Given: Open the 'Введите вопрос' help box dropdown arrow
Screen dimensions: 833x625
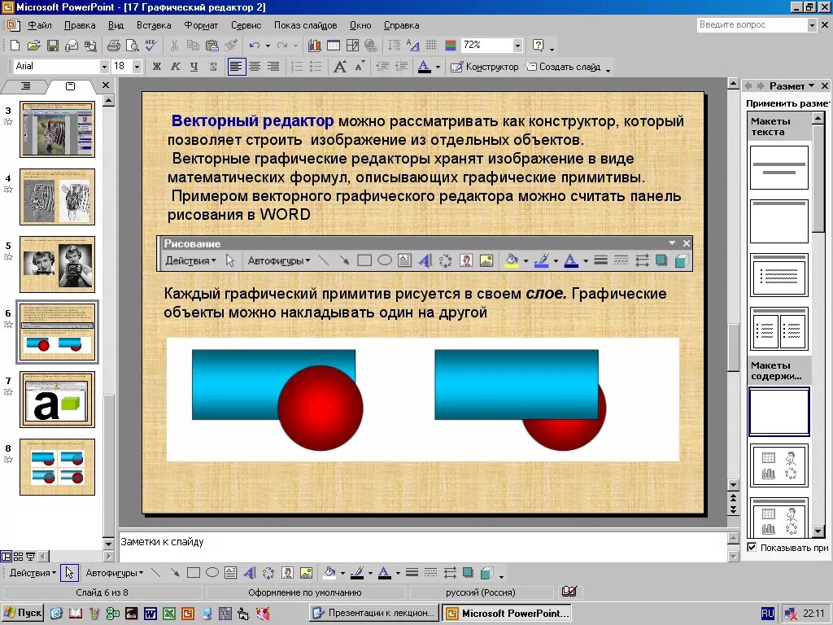Looking at the screenshot, I should click(811, 25).
